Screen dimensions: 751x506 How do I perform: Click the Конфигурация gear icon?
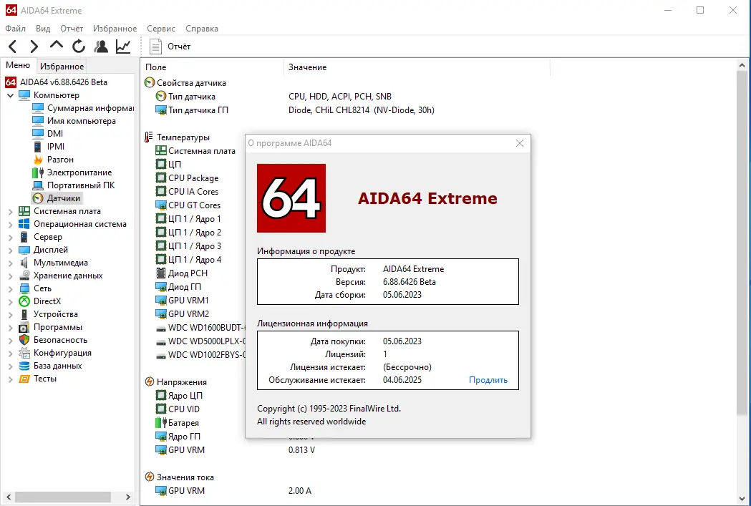pos(24,354)
